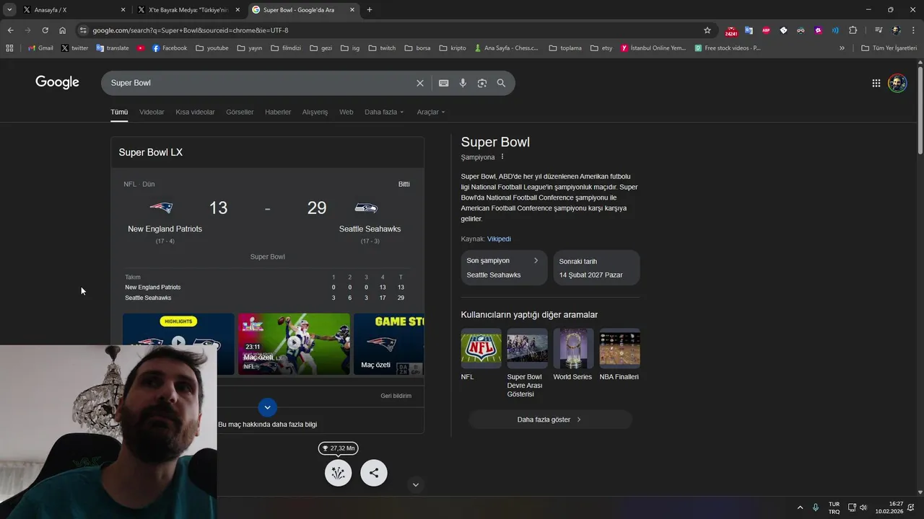Open the AdBlock Plus extension

coord(766,30)
